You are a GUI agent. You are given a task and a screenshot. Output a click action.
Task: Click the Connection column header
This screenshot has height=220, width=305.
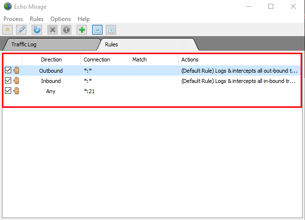click(x=105, y=60)
